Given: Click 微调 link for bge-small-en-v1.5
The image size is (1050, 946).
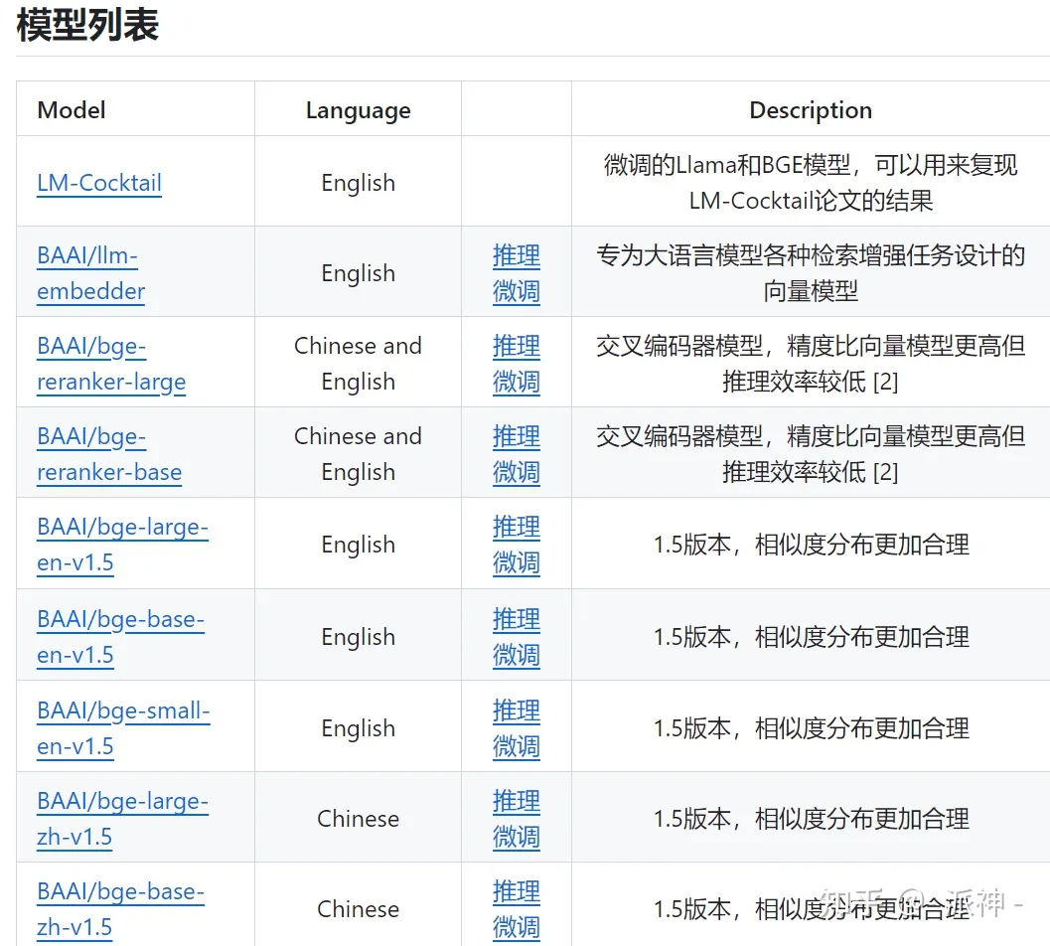Looking at the screenshot, I should pos(517,746).
